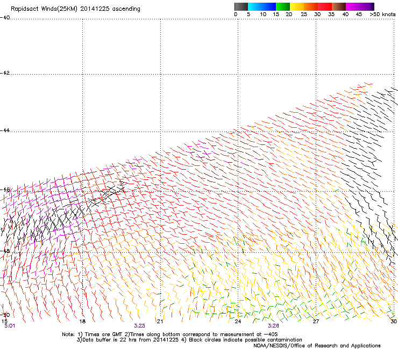Click the green 15-20 knots legend swatch

283,6
